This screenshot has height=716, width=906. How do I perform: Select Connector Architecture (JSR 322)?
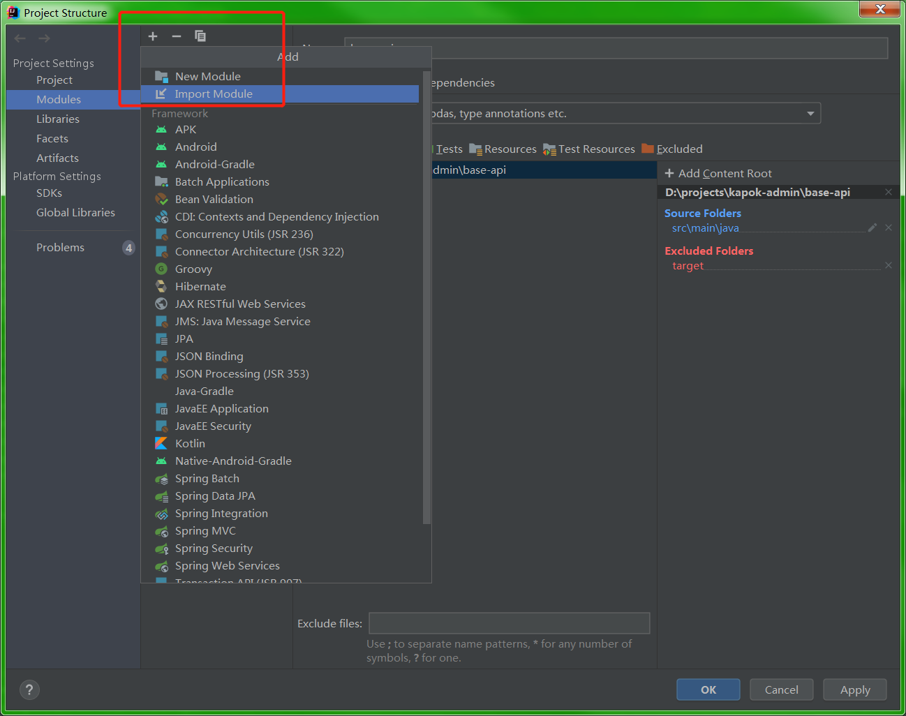[281, 252]
